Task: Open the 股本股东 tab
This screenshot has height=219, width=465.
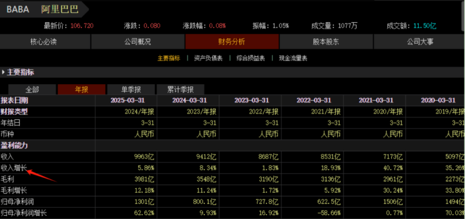Action: pyautogui.click(x=326, y=42)
